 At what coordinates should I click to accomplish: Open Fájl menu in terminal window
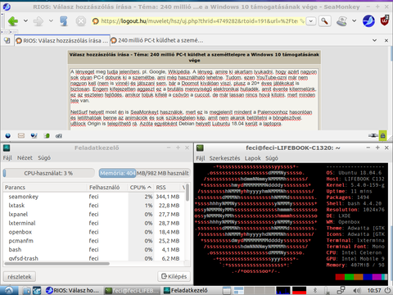[201, 158]
